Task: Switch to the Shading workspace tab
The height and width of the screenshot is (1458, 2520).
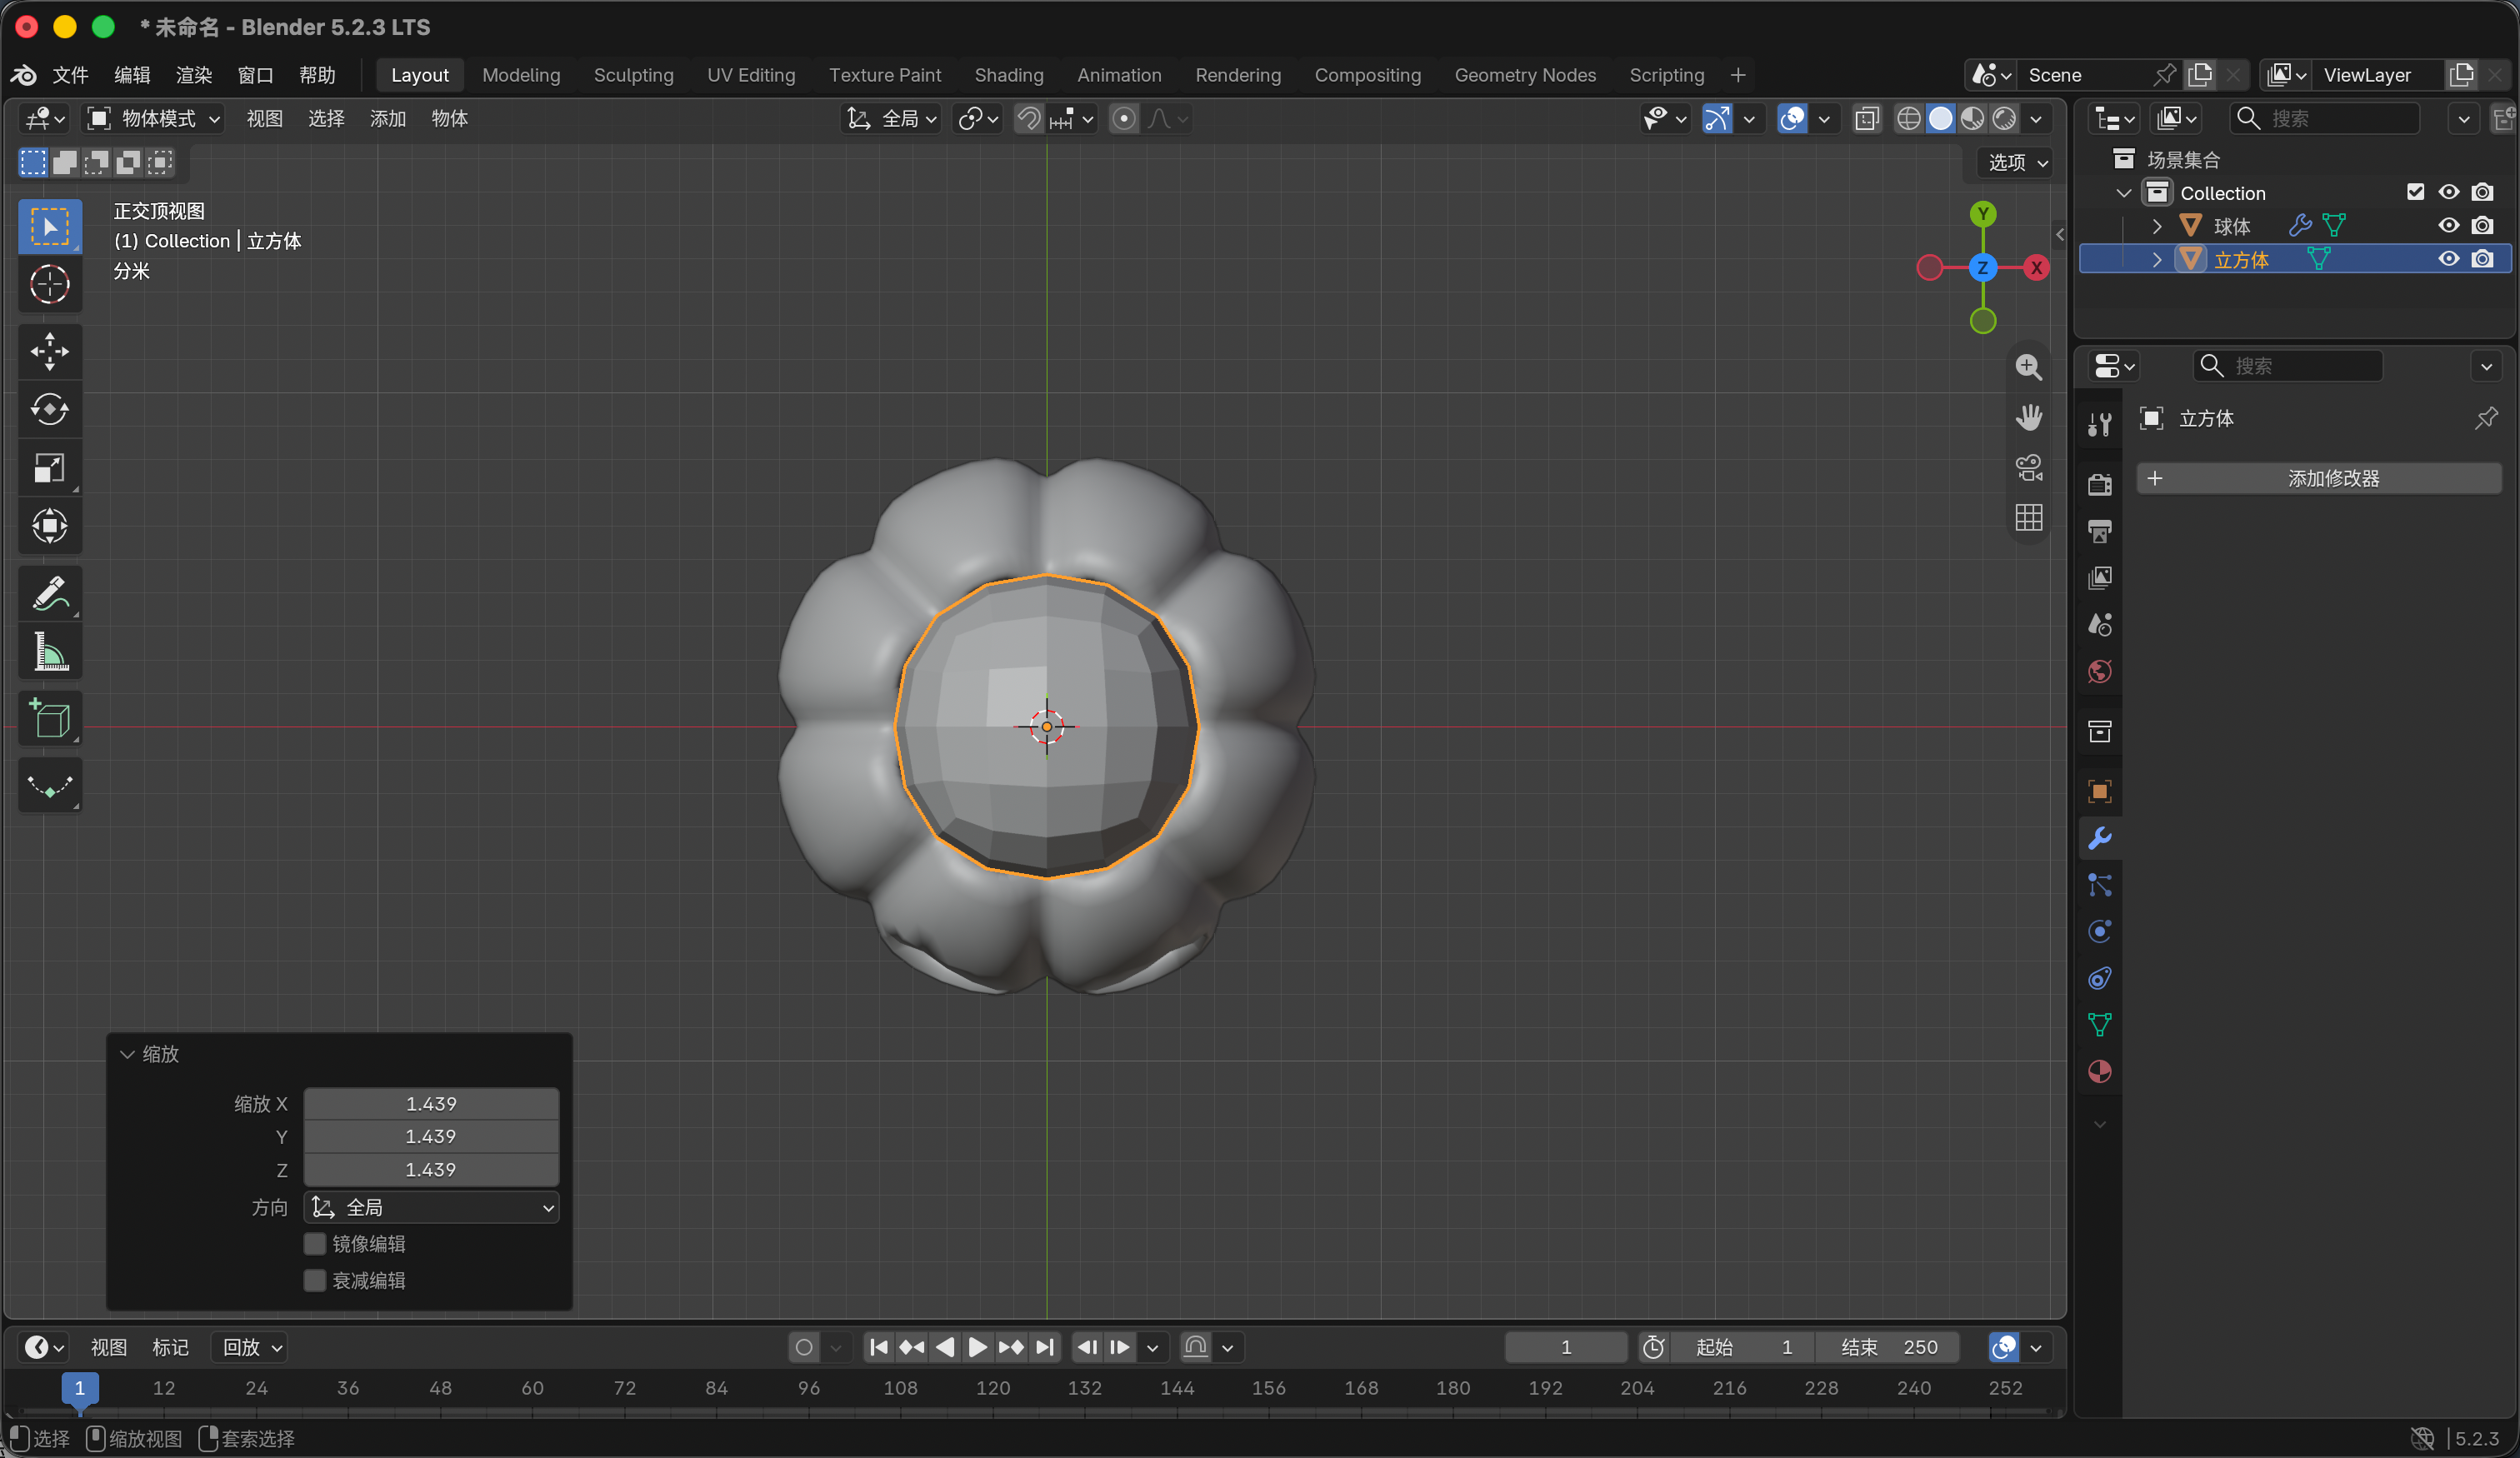Action: coord(1008,75)
